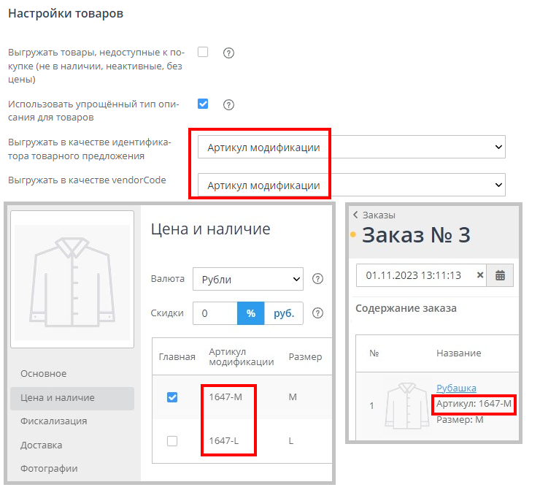This screenshot has height=490, width=540.
Task: Click help icon next to unavailable products option
Action: pyautogui.click(x=228, y=53)
